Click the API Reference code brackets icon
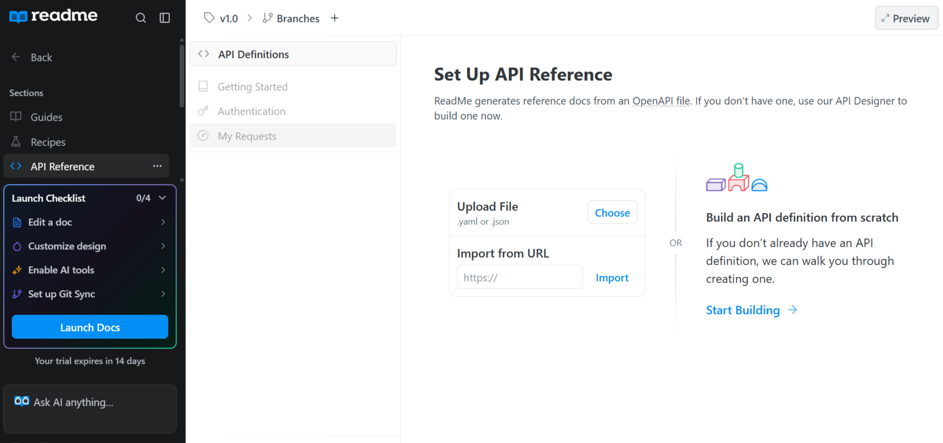 click(16, 166)
